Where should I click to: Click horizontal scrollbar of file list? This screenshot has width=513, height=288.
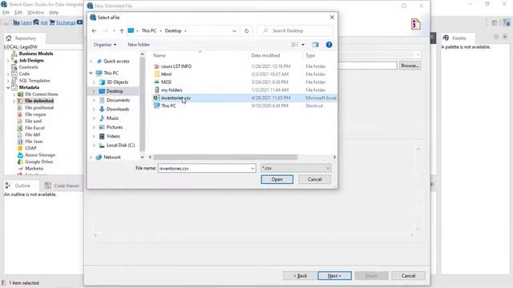225,157
